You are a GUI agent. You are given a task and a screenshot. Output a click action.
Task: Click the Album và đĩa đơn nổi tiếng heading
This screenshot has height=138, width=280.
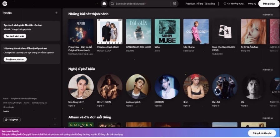coord(90,117)
